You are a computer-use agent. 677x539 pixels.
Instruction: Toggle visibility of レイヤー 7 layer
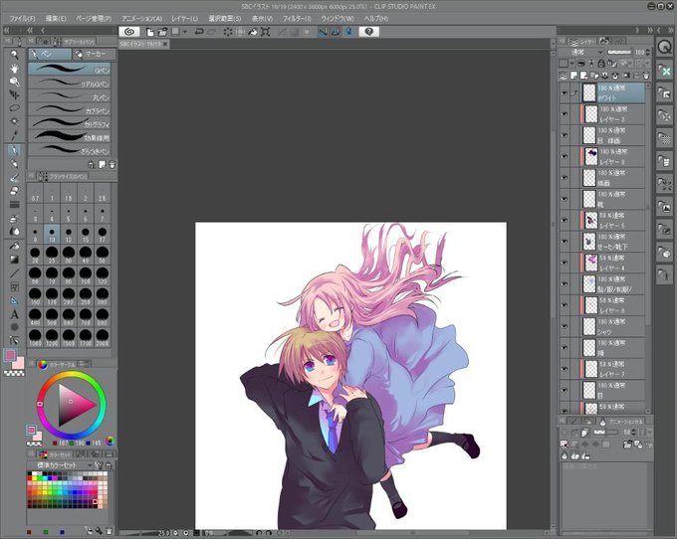point(564,369)
